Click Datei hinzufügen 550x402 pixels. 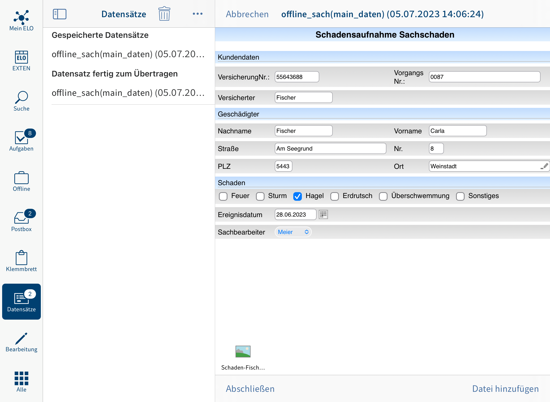click(505, 389)
